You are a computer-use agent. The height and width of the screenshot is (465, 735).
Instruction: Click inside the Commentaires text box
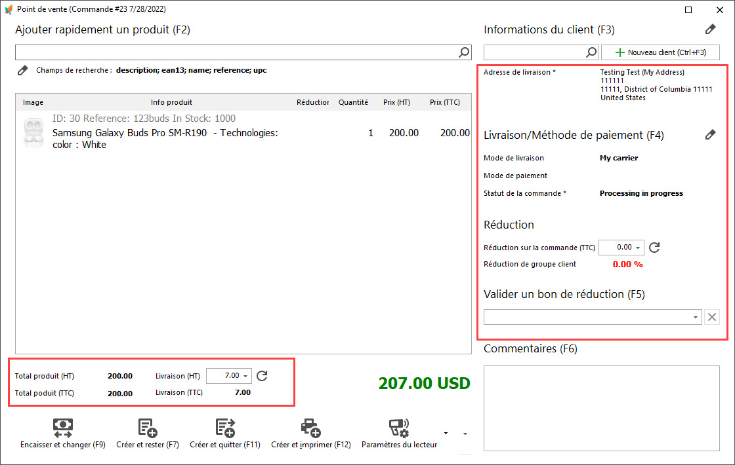[x=601, y=409]
